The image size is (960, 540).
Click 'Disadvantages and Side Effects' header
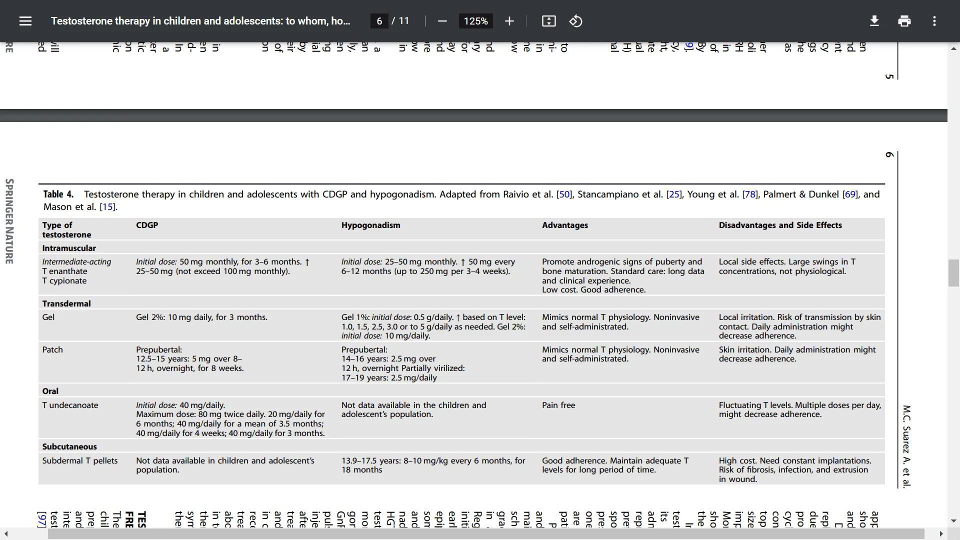pyautogui.click(x=780, y=225)
